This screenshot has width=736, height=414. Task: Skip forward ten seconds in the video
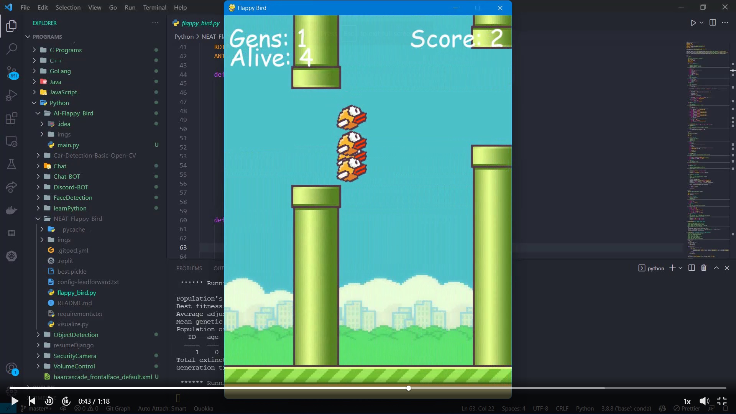point(66,401)
